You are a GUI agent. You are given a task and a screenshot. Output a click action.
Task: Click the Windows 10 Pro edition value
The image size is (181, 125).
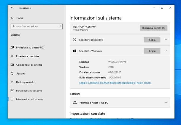click(x=117, y=62)
